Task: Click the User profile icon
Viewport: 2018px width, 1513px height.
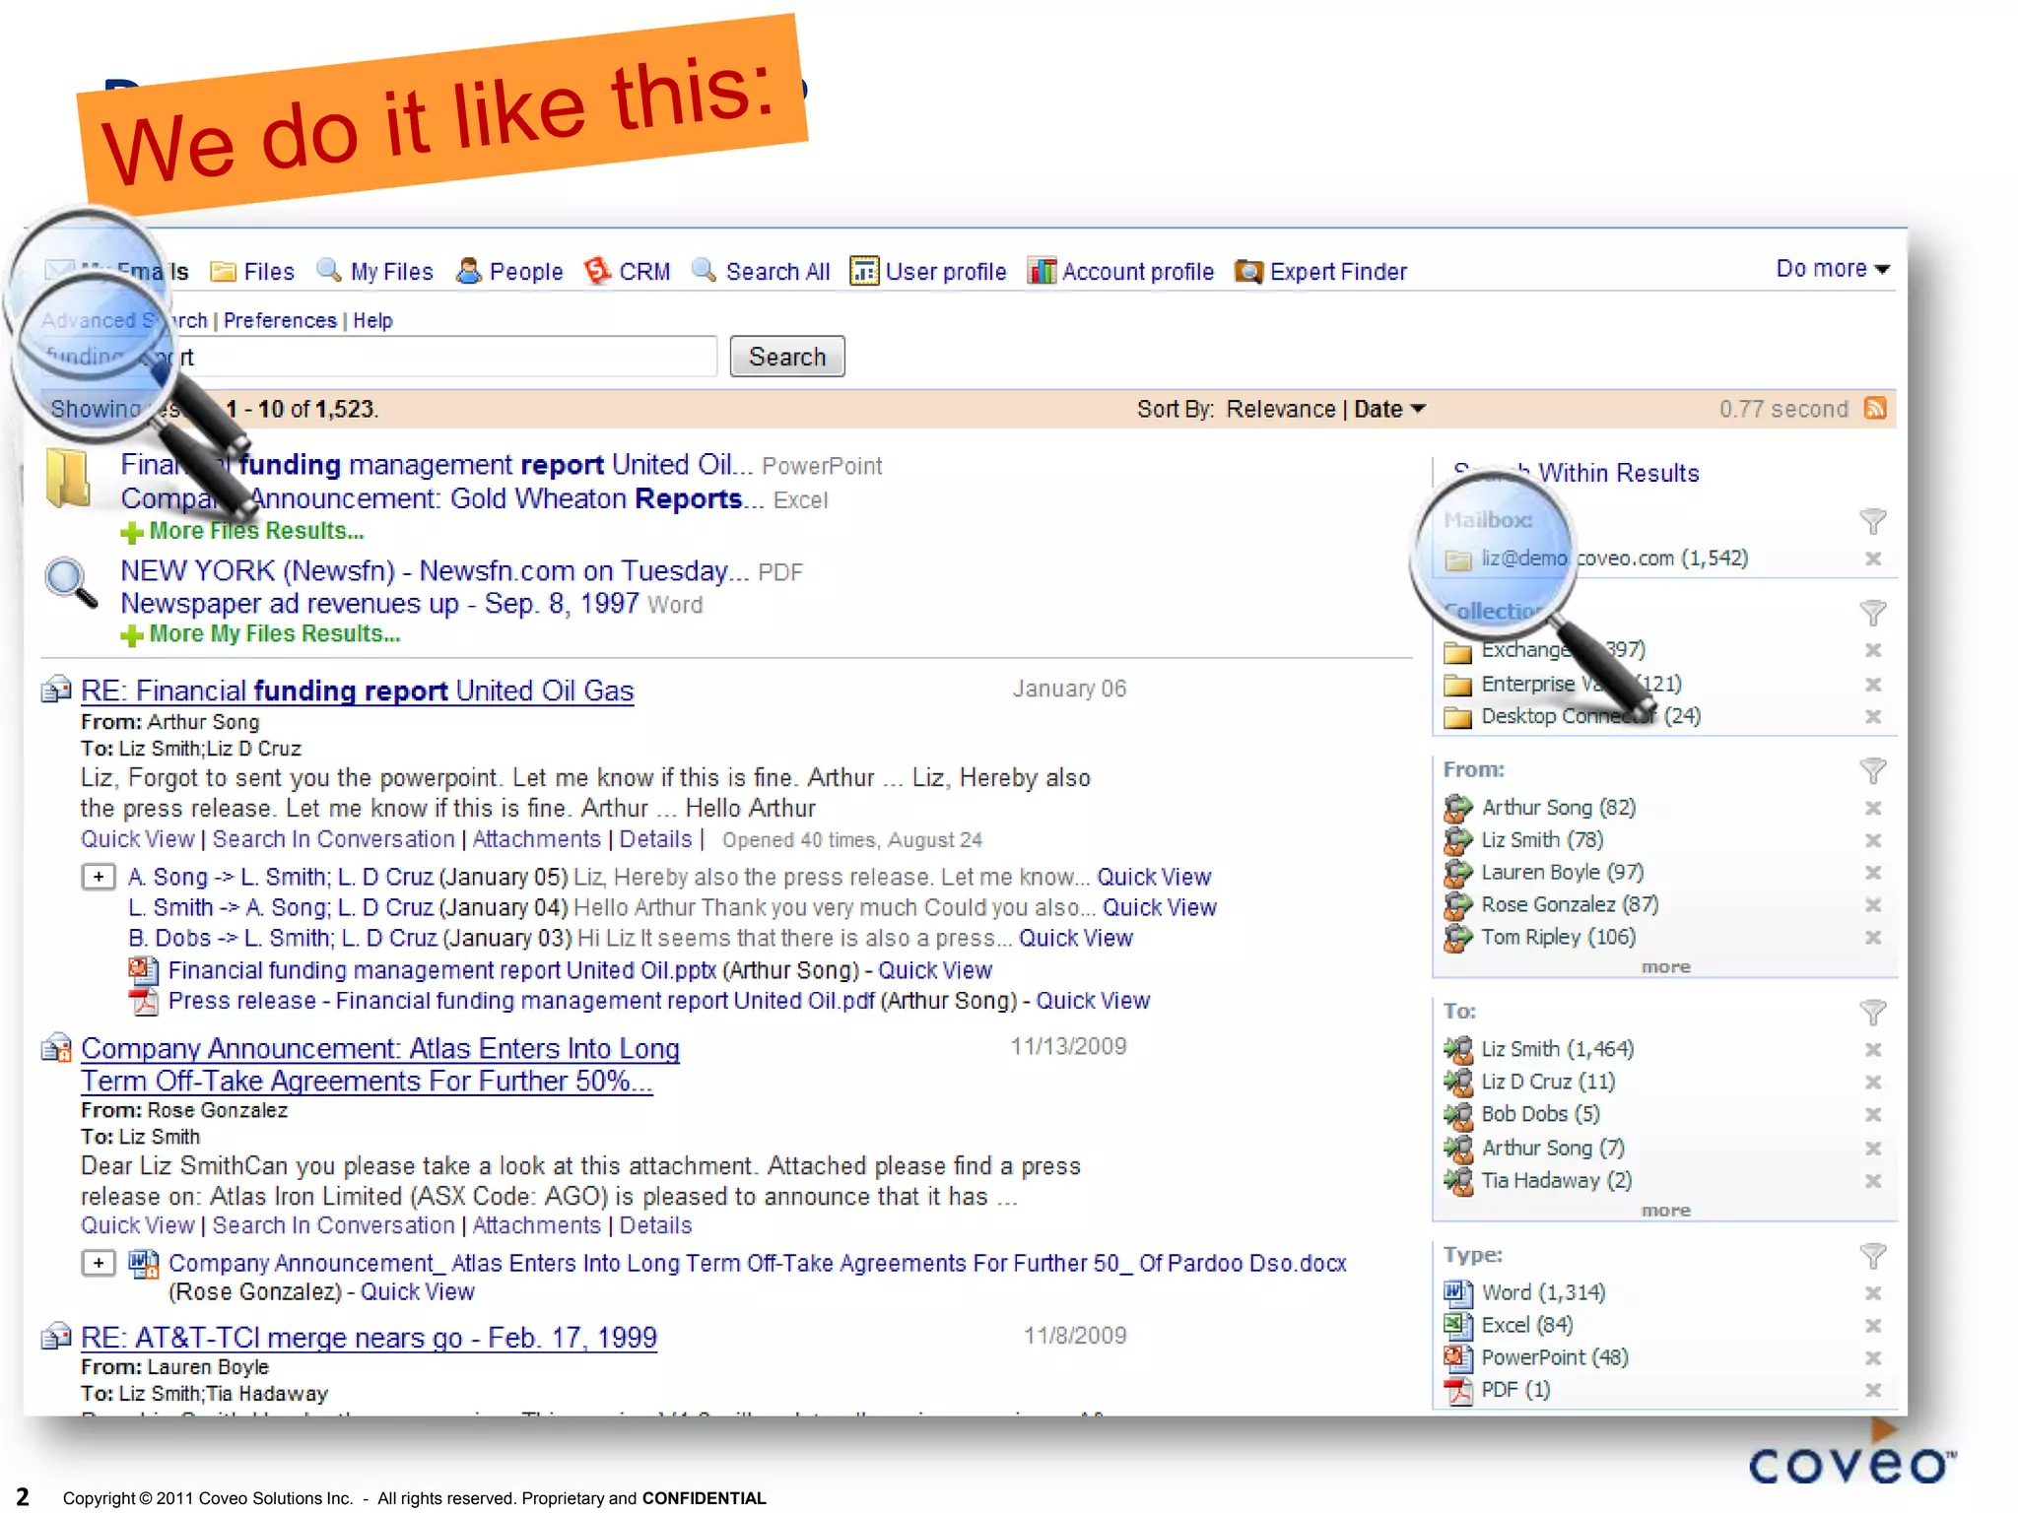Action: pyautogui.click(x=864, y=271)
